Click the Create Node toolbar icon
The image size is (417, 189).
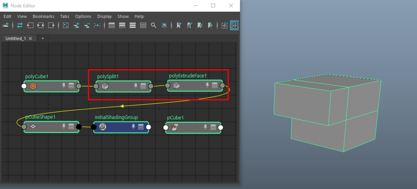click(x=6, y=25)
